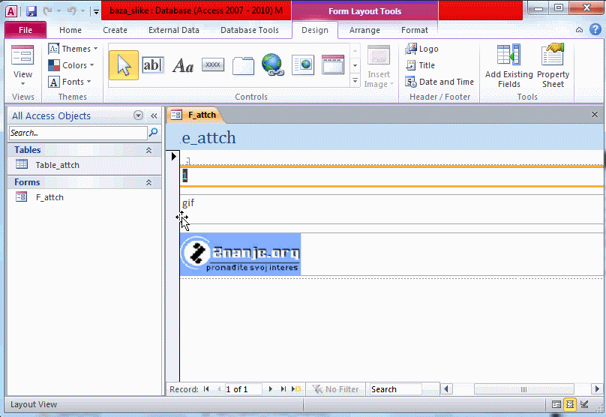This screenshot has height=417, width=606.
Task: Insert a Hyperlink control
Action: (x=273, y=65)
